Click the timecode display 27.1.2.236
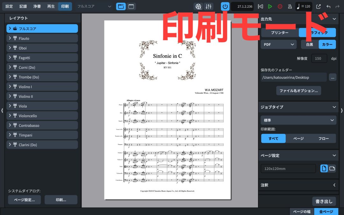This screenshot has height=215, width=344. [x=243, y=6]
